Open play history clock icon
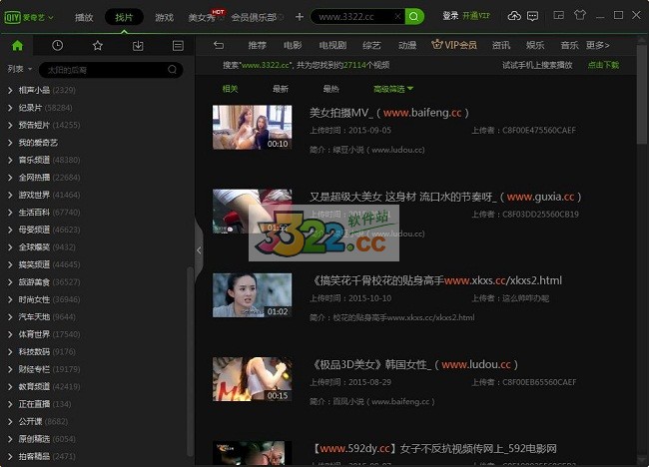Screen dimensions: 649x467 point(57,46)
